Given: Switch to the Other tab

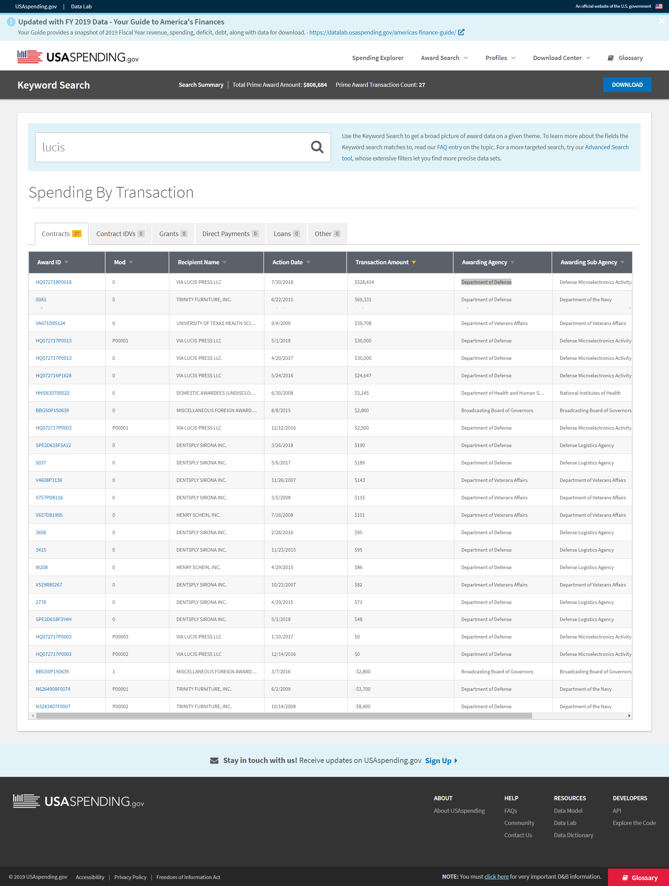Looking at the screenshot, I should (327, 234).
